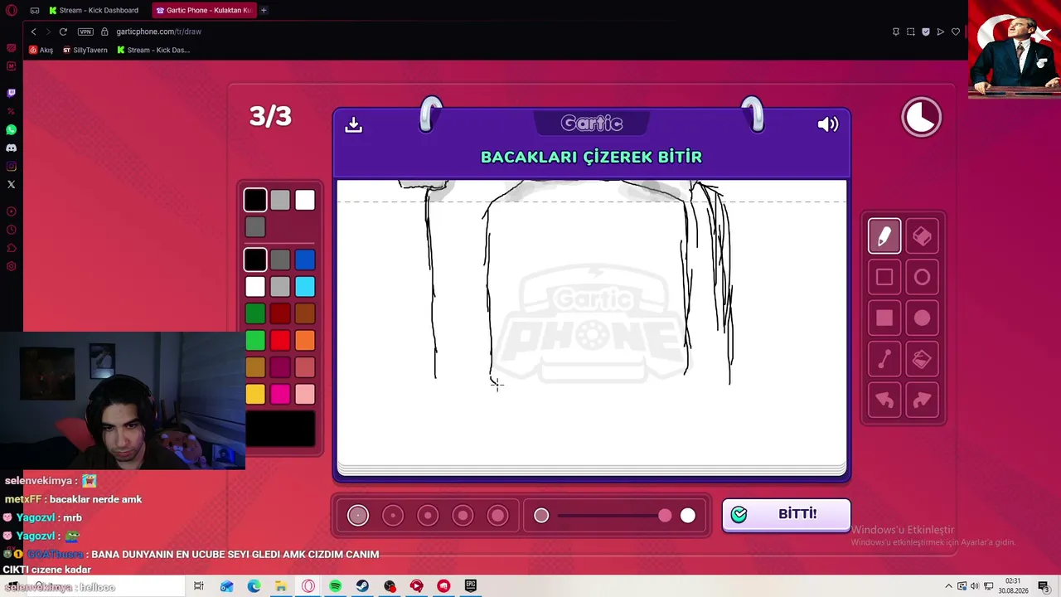The height and width of the screenshot is (597, 1061).
Task: Pick the dark red color swatch
Action: click(x=280, y=313)
